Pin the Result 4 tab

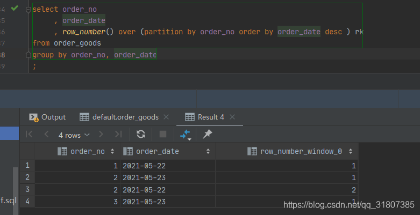(x=208, y=134)
